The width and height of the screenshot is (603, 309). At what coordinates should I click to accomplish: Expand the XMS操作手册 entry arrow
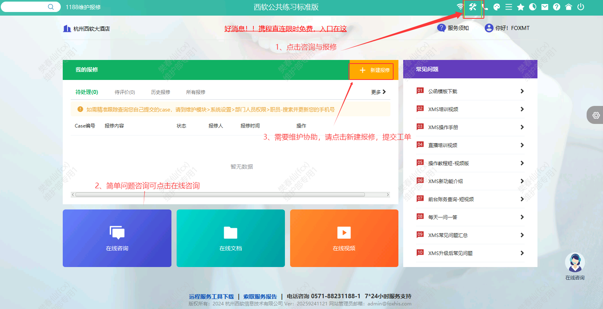click(x=522, y=127)
